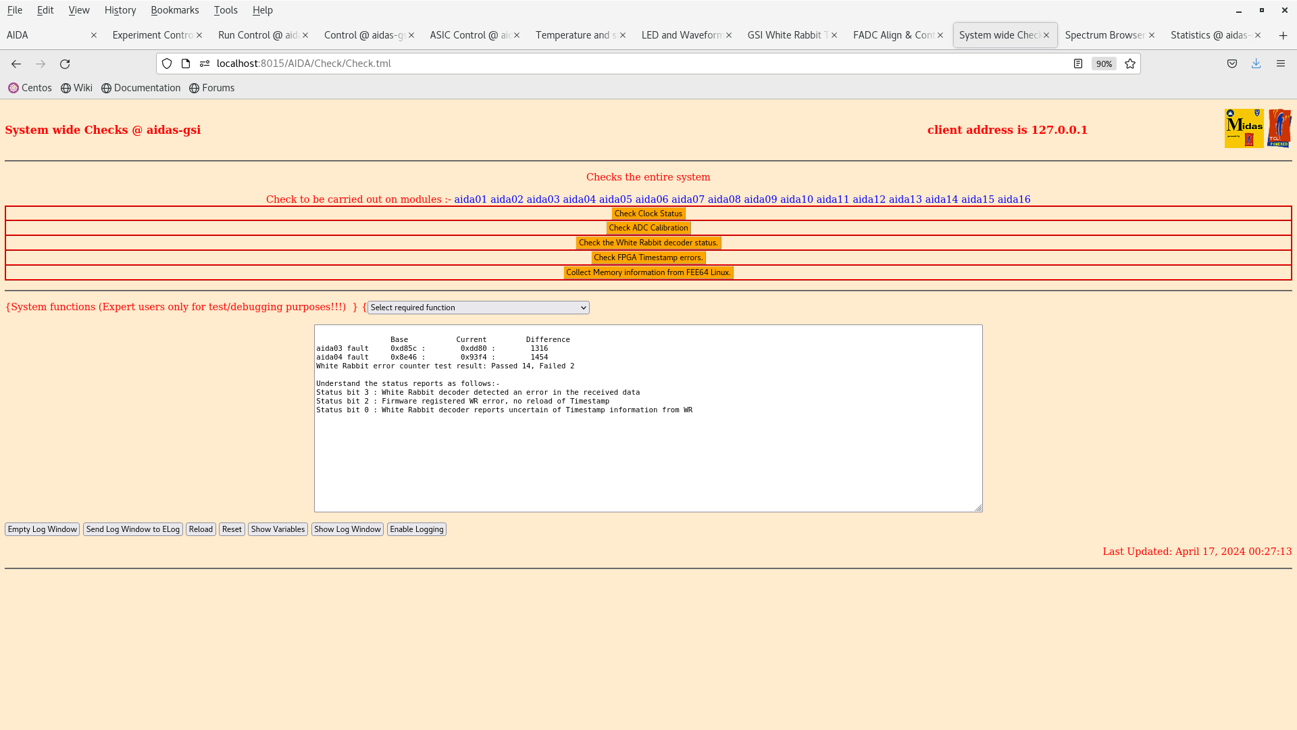
Task: Click the Back navigation arrow
Action: (x=16, y=64)
